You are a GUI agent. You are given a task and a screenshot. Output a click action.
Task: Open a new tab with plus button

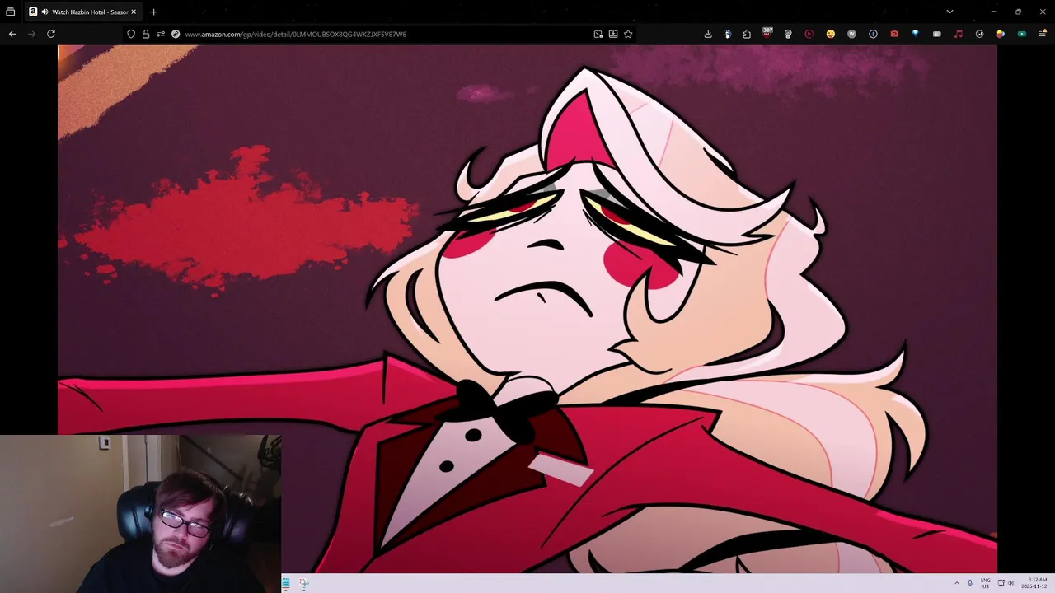[153, 12]
